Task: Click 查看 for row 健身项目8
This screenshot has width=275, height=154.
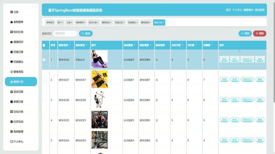Action: [224, 59]
